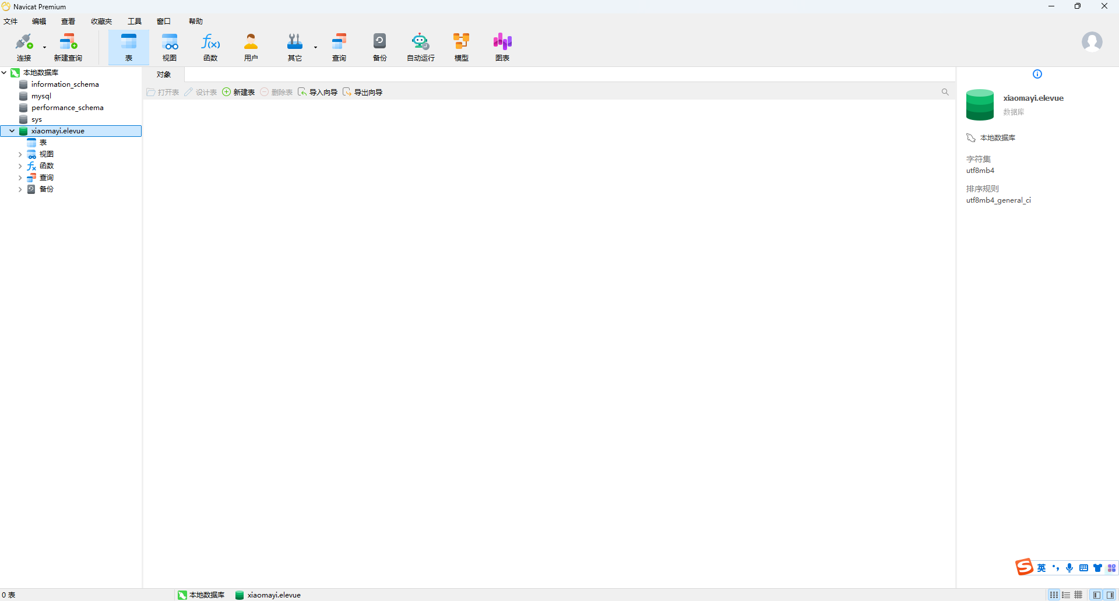
Task: Open the 连接 dropdown arrow
Action: 44,47
